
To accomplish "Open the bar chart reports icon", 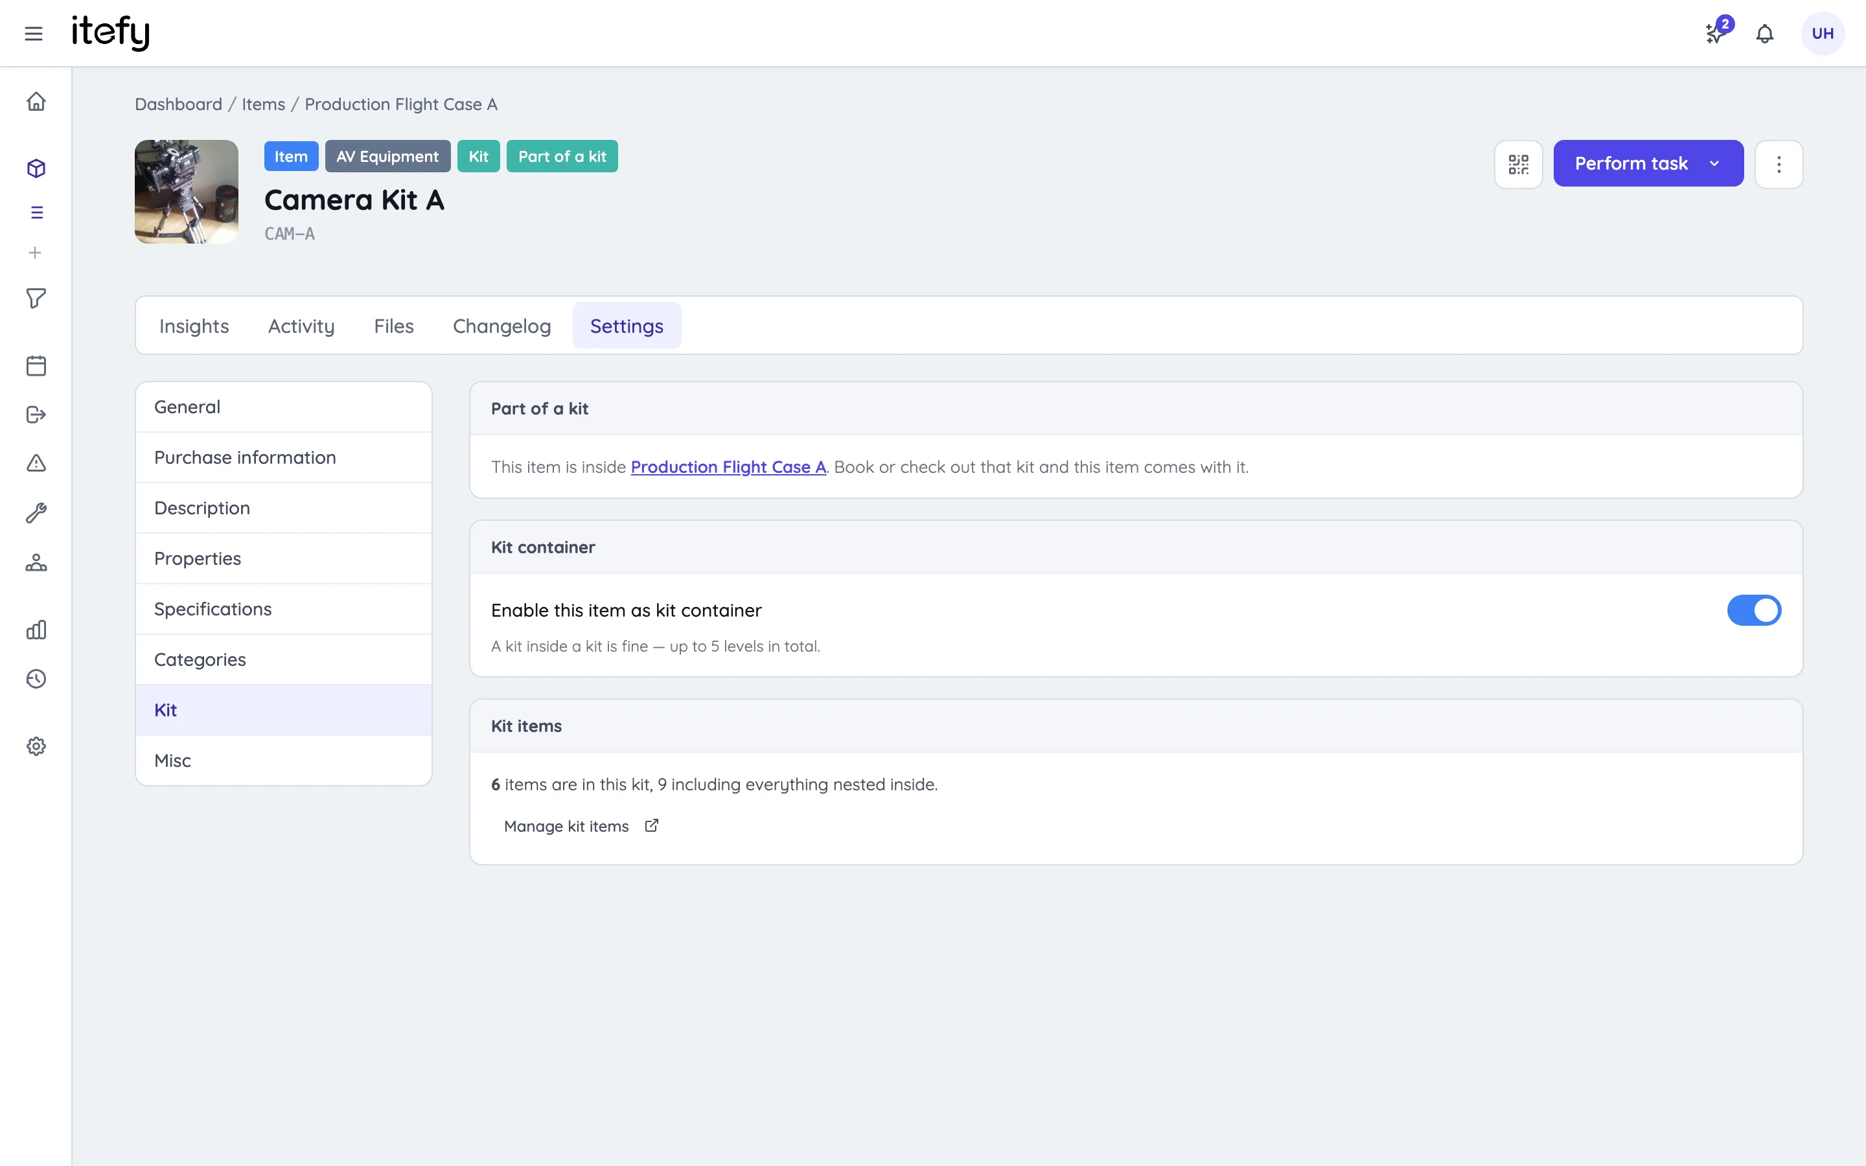I will click(36, 630).
